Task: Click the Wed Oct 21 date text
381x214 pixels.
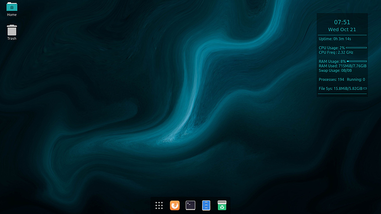Action: pyautogui.click(x=342, y=30)
